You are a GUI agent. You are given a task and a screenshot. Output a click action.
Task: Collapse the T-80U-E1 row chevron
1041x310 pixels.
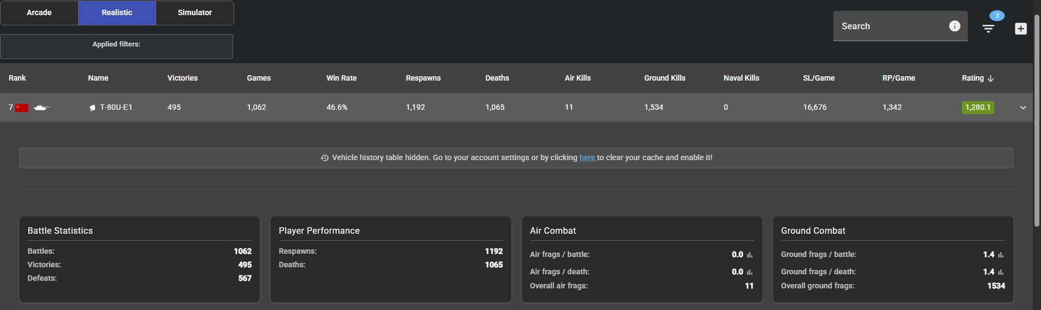(x=1023, y=108)
